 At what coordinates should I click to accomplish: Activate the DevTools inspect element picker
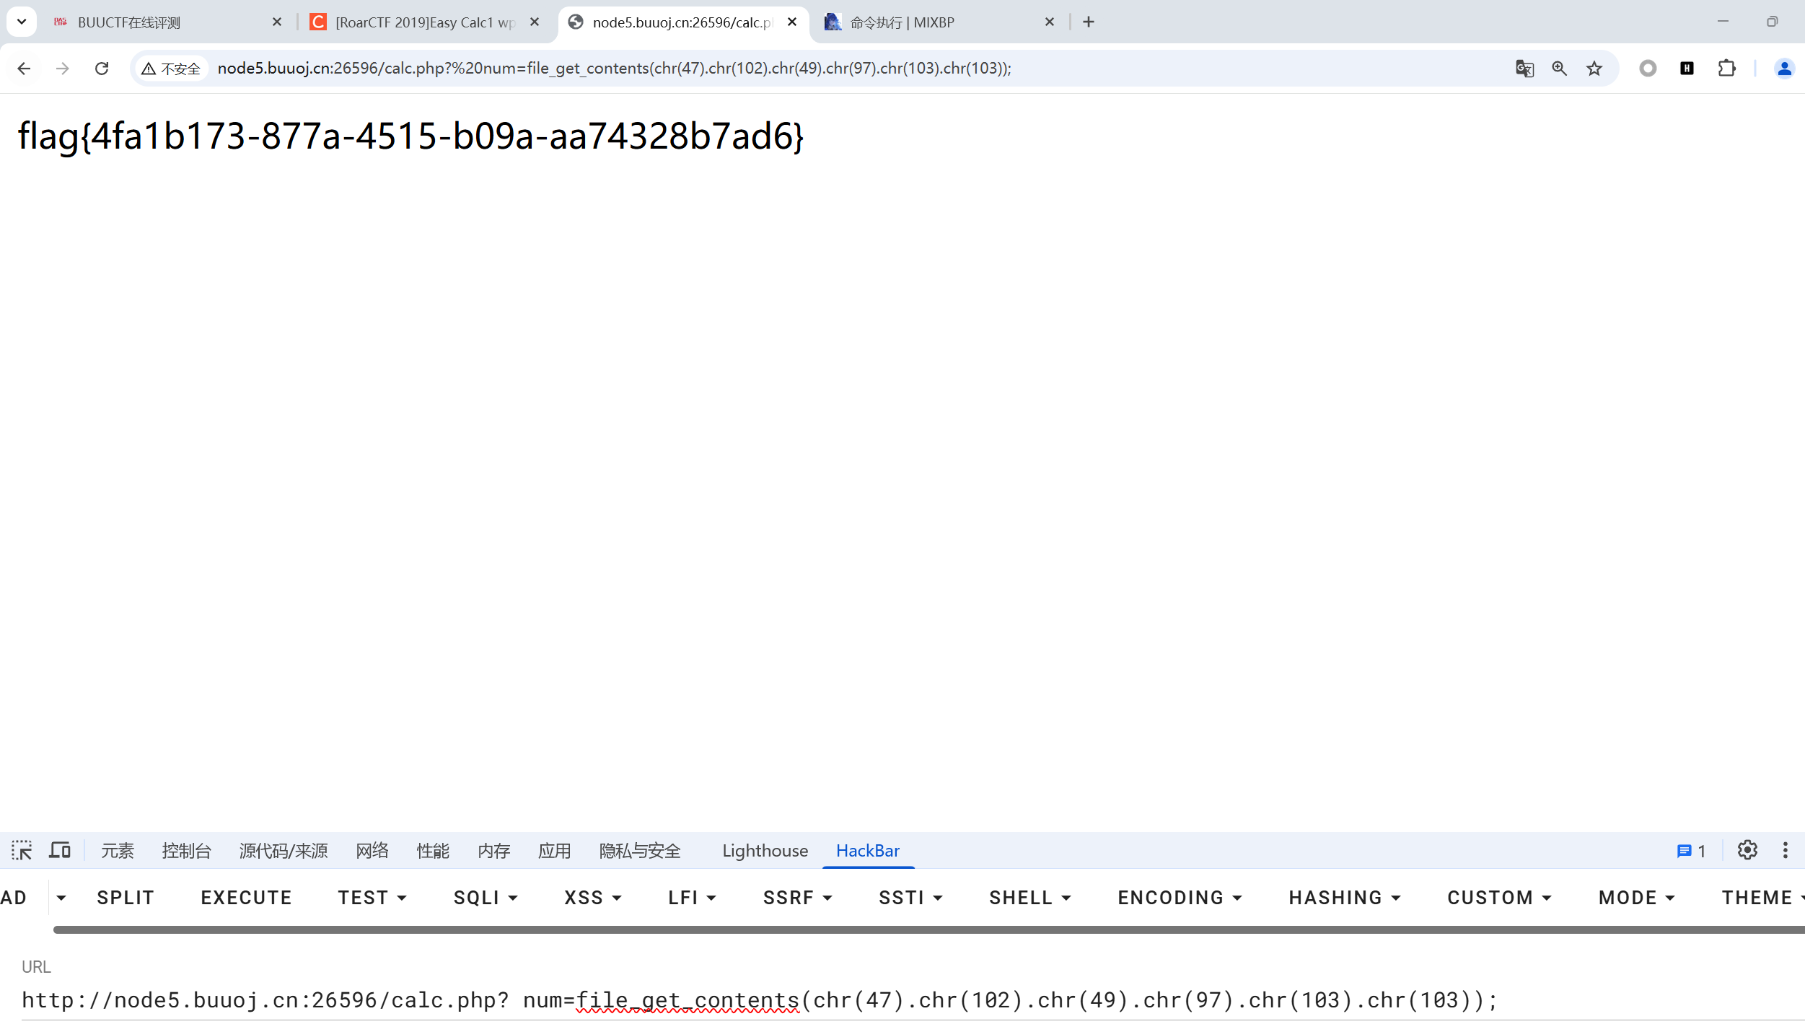pos(22,851)
